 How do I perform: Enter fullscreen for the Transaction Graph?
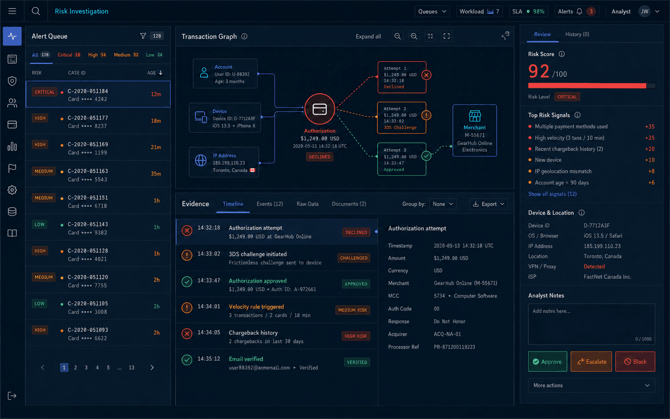coord(447,36)
